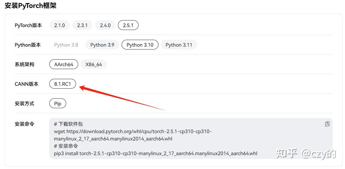
Task: Select PyTorch version 2.1.0
Action: [59, 25]
